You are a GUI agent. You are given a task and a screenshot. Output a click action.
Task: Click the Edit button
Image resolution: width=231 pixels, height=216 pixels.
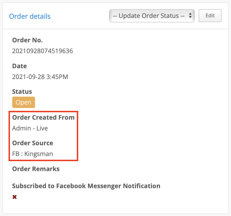click(x=210, y=16)
